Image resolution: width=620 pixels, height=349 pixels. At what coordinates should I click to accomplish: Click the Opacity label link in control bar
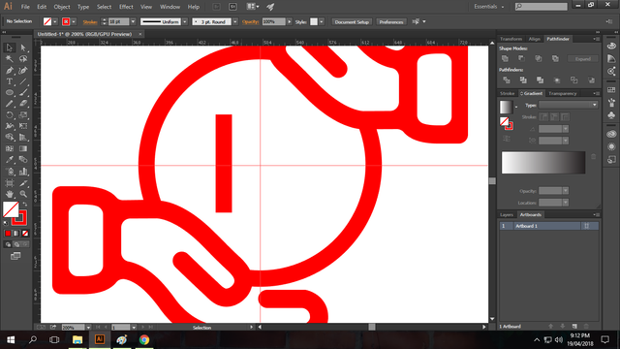pyautogui.click(x=250, y=21)
